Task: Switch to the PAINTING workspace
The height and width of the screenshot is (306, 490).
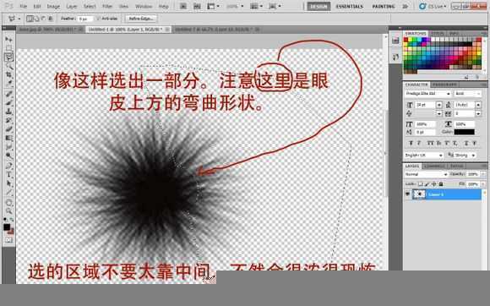Action: [383, 6]
